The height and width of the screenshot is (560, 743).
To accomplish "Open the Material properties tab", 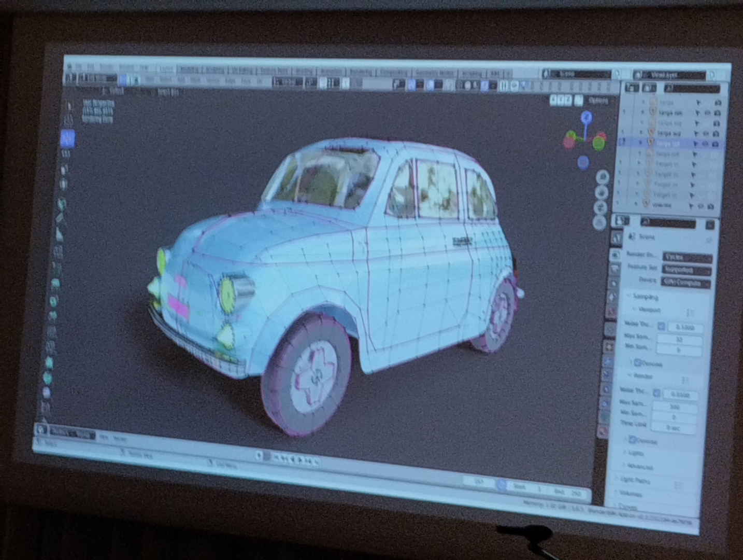I will click(604, 430).
